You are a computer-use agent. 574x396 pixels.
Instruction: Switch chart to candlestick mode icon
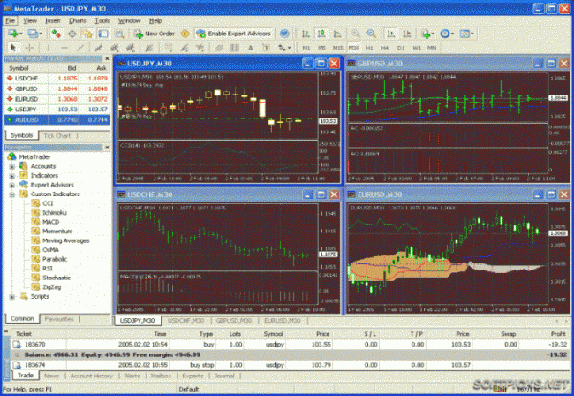coord(321,34)
